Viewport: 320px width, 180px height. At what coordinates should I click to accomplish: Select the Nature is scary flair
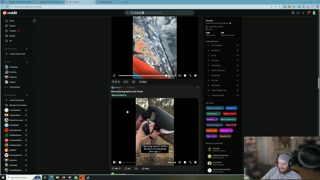point(229,114)
